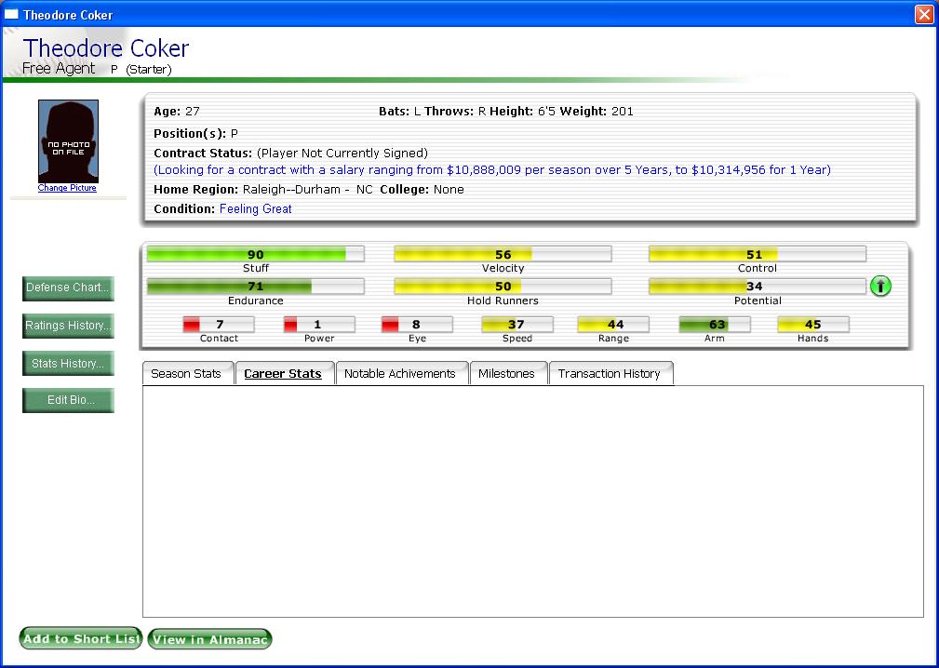
Task: Click the 'Age: 27' text
Action: coord(177,112)
